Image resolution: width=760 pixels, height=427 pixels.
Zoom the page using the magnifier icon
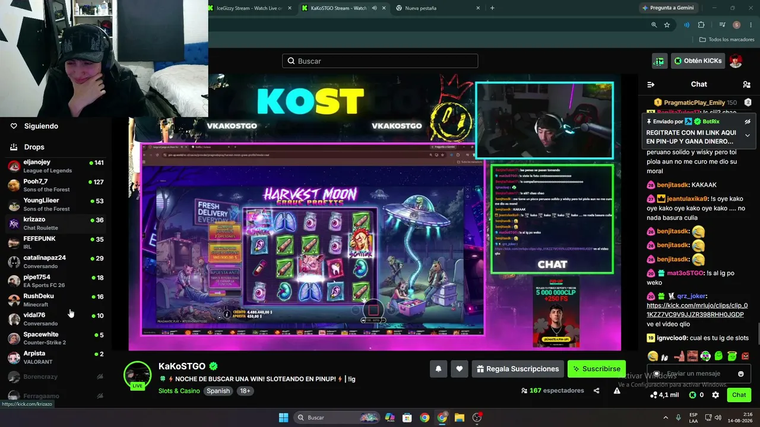(x=654, y=25)
